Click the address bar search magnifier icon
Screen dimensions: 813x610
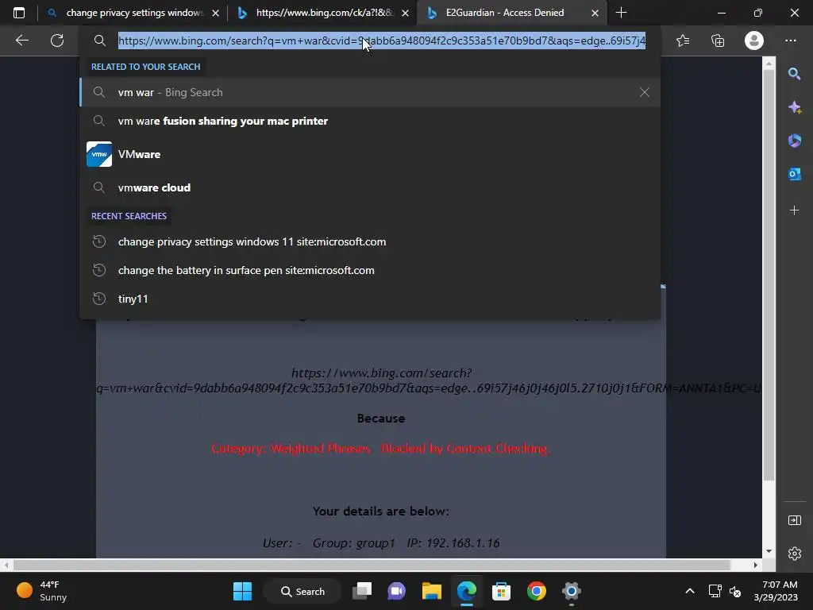[99, 41]
